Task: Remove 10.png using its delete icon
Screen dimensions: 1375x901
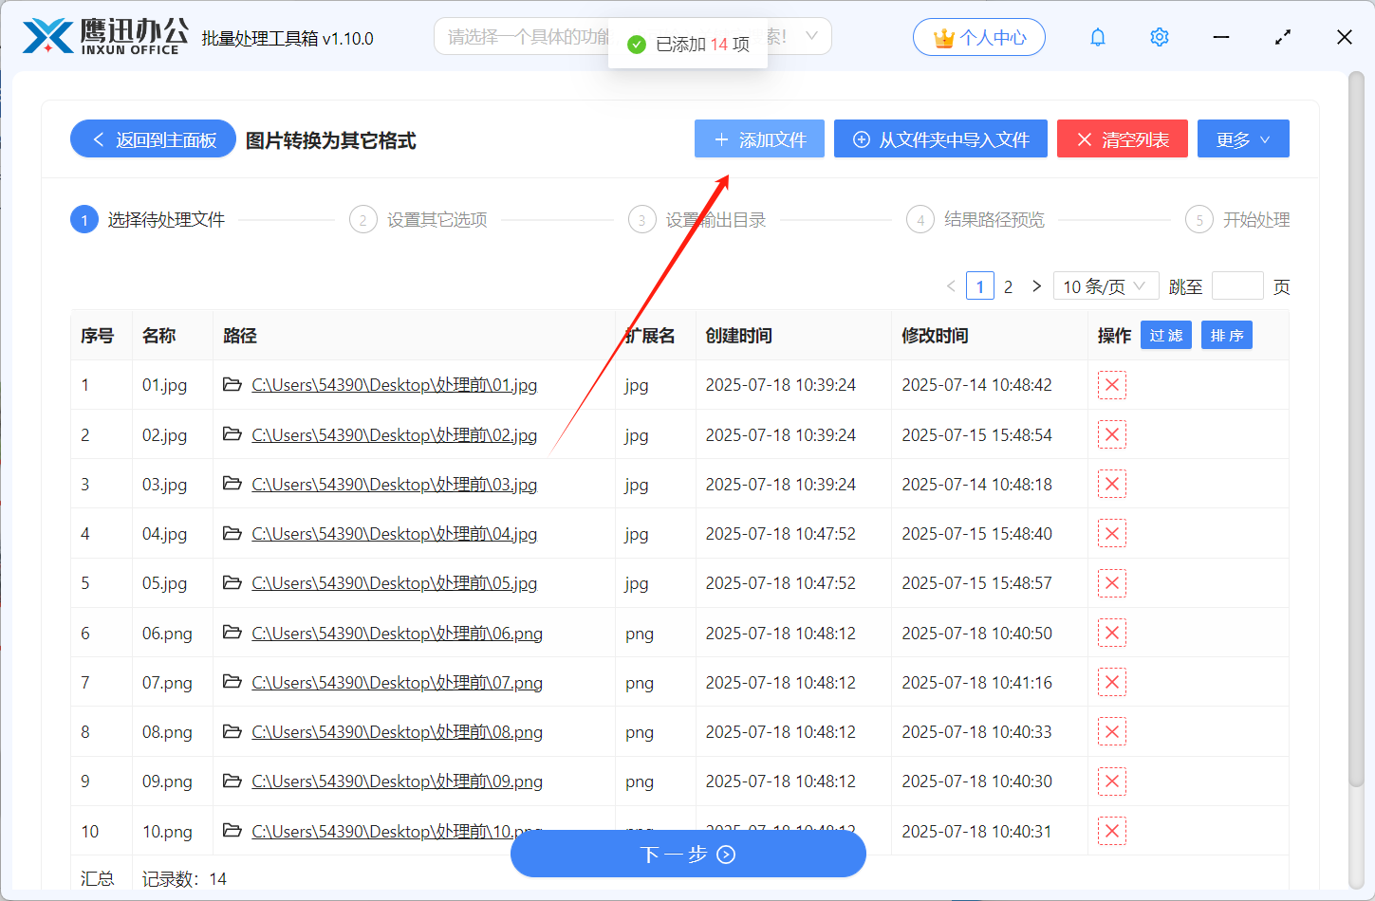Action: [1112, 831]
